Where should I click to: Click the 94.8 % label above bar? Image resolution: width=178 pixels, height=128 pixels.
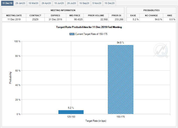[120, 43]
